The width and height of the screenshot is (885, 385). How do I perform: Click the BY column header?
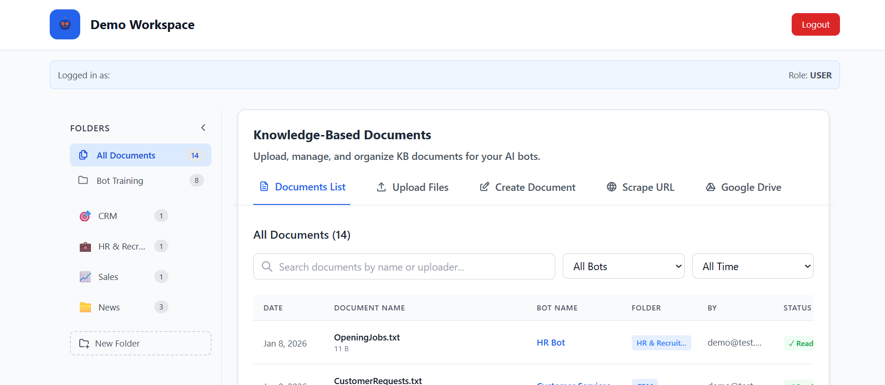tap(712, 308)
